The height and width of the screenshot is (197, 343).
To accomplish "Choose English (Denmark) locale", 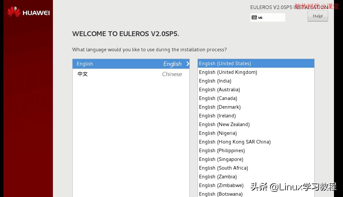I will click(x=256, y=107).
